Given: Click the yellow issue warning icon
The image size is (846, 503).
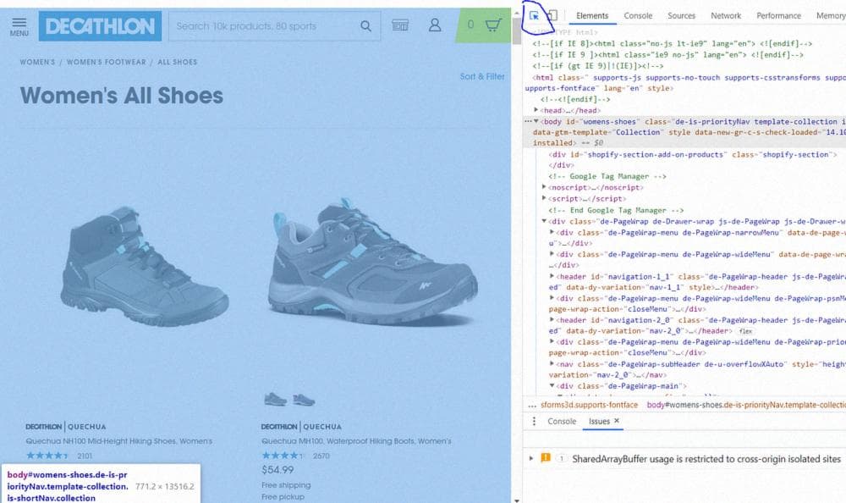Looking at the screenshot, I should 546,457.
